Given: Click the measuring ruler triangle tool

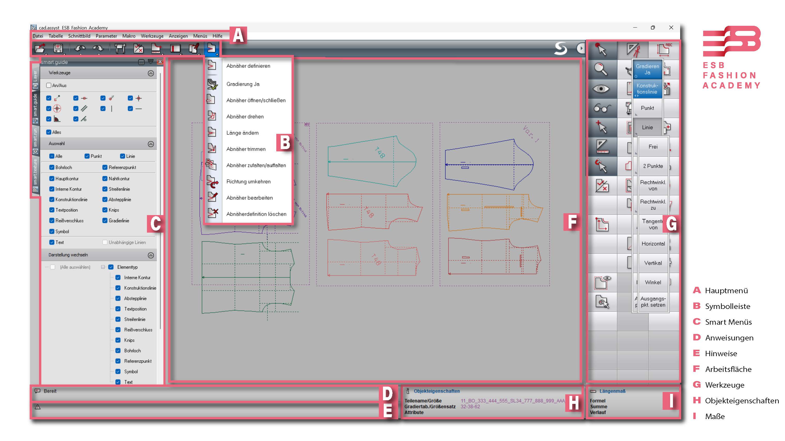Looking at the screenshot, I should tap(602, 147).
